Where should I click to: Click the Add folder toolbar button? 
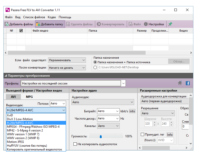50,24
